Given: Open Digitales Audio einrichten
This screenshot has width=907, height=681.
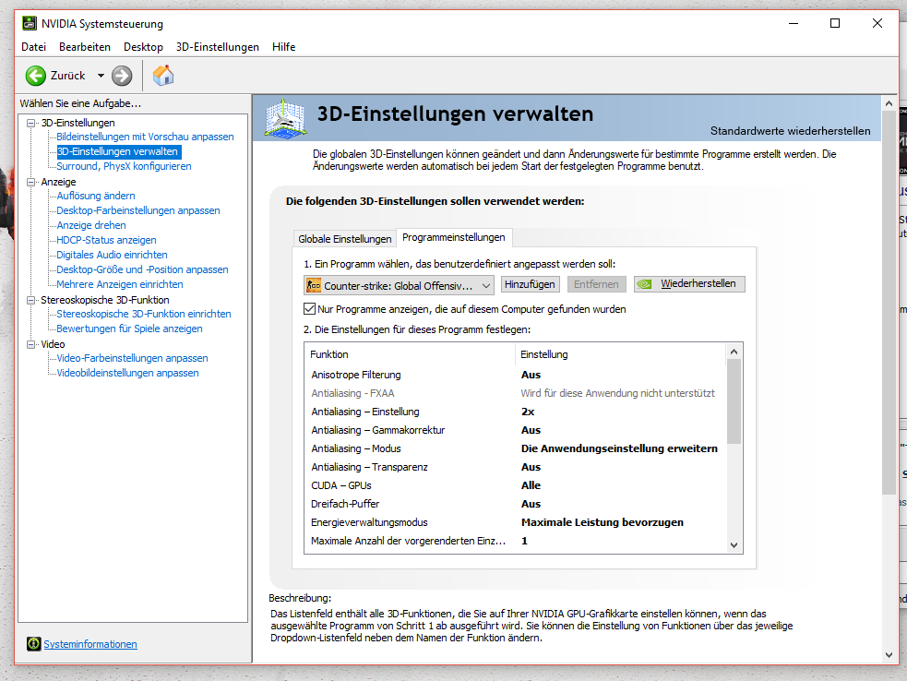Looking at the screenshot, I should pyautogui.click(x=112, y=255).
